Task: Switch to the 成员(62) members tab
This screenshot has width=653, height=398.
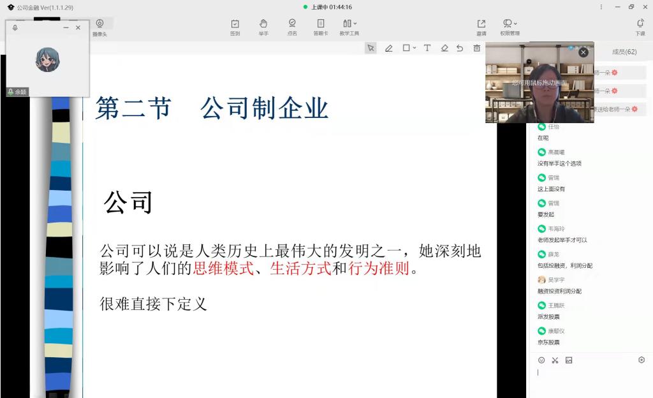Action: pos(624,52)
